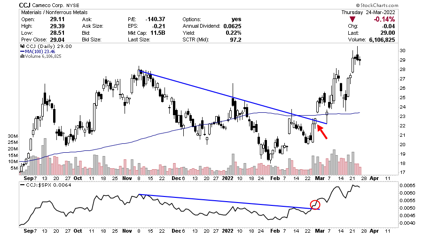423x235 pixels.
Task: Click the tallest gray volume bar in mid-September
Action: [45, 157]
